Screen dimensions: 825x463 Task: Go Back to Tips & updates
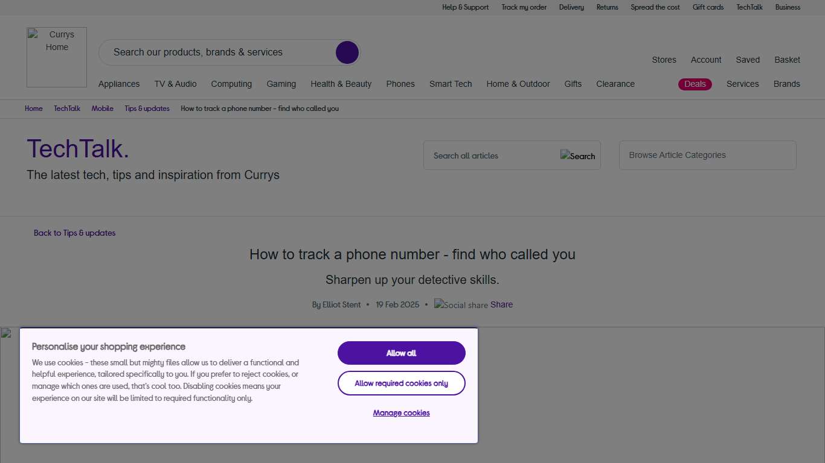coord(74,233)
